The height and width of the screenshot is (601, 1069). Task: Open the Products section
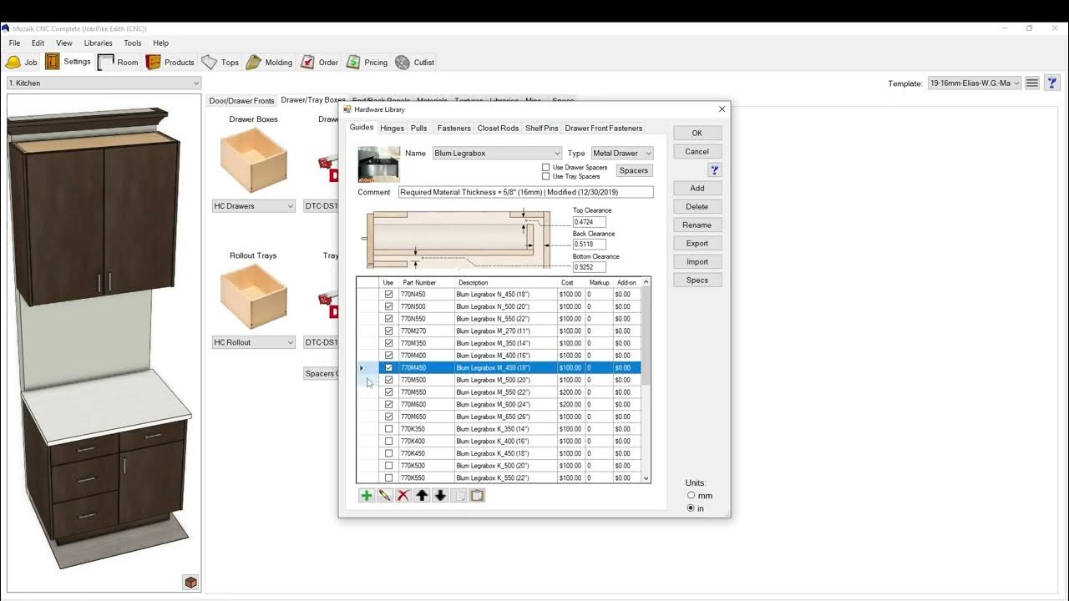point(170,62)
